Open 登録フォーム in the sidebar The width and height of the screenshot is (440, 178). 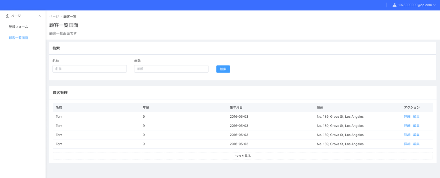[x=18, y=27]
